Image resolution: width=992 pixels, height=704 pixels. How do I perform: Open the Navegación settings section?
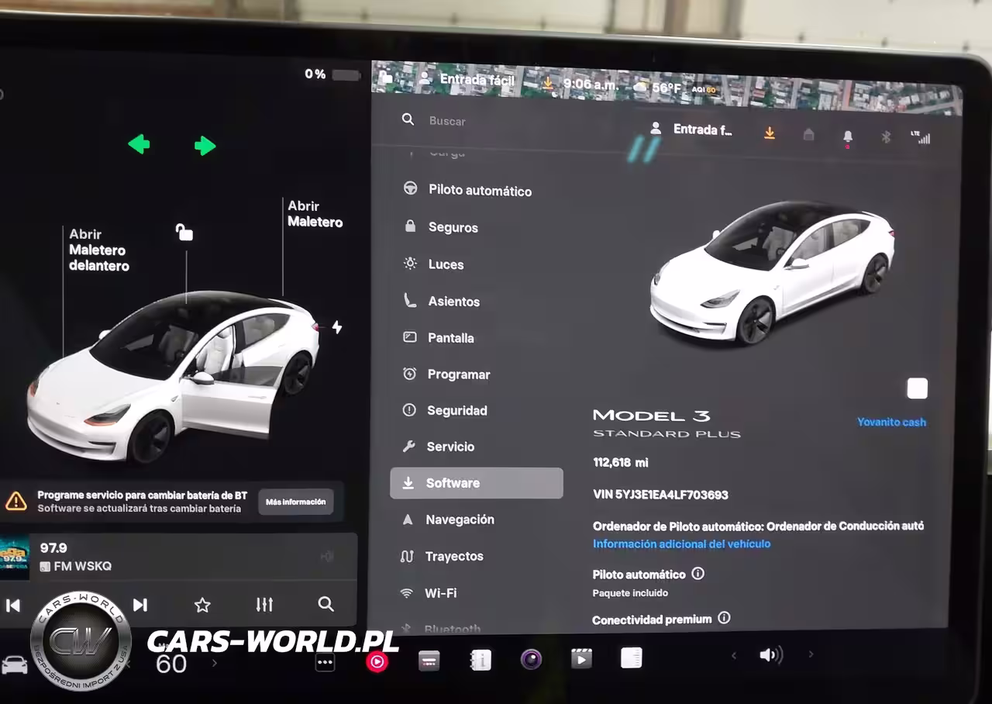click(x=460, y=519)
